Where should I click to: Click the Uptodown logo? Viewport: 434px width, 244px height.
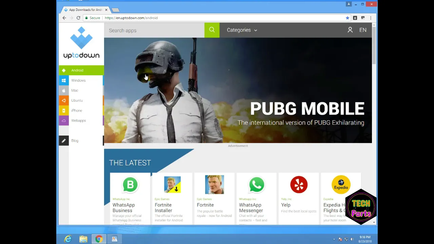click(81, 43)
